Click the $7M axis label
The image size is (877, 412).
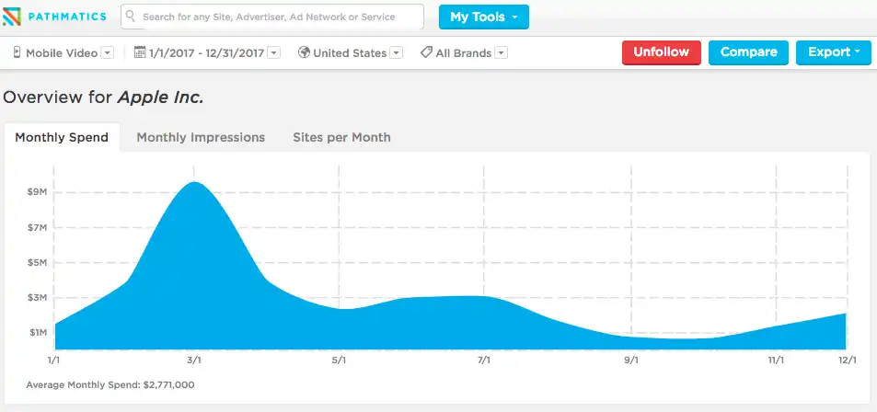coord(37,227)
